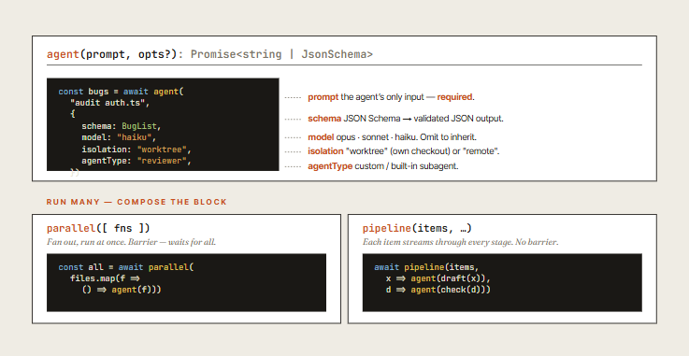
Task: Click the '"audit auth.ts",' code line
Action: 110,103
